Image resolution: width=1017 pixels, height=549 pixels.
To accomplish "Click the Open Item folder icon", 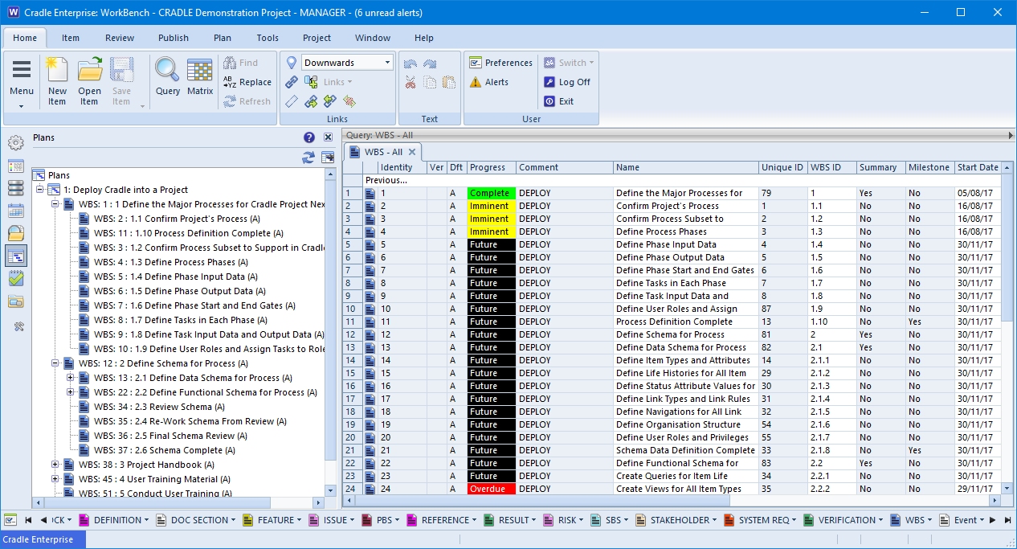I will 89,71.
